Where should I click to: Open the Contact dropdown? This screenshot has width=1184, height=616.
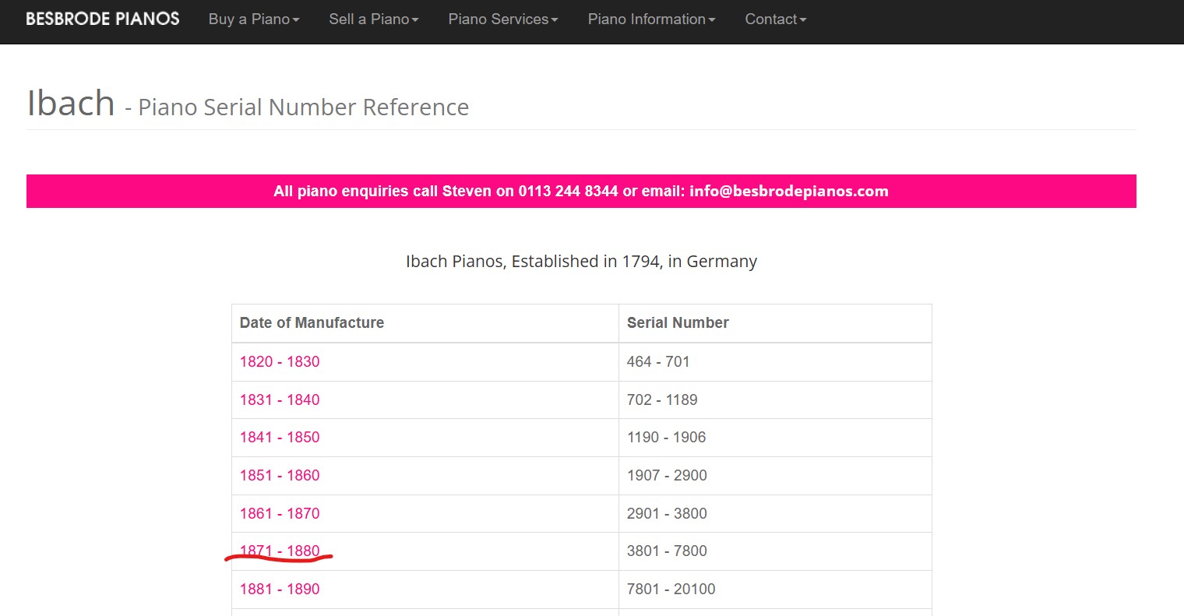776,19
